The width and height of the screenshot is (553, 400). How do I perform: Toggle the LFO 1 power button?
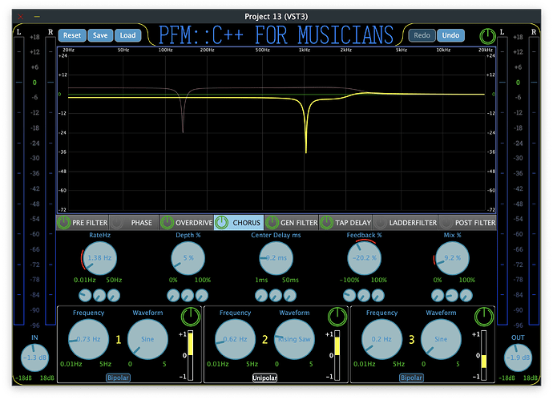191,317
